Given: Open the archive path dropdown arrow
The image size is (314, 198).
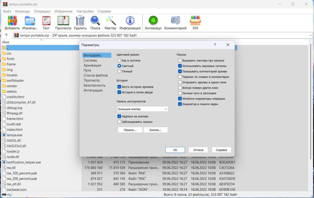Looking at the screenshot, I should click(x=310, y=35).
